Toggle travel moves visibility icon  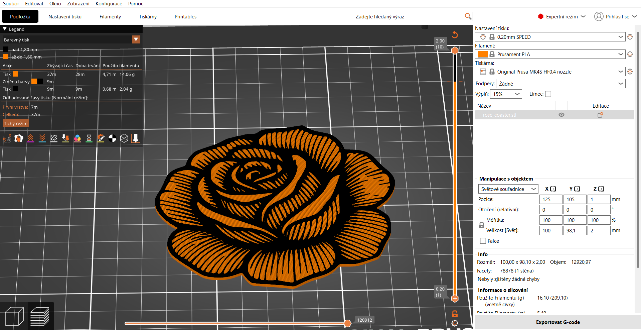point(7,138)
